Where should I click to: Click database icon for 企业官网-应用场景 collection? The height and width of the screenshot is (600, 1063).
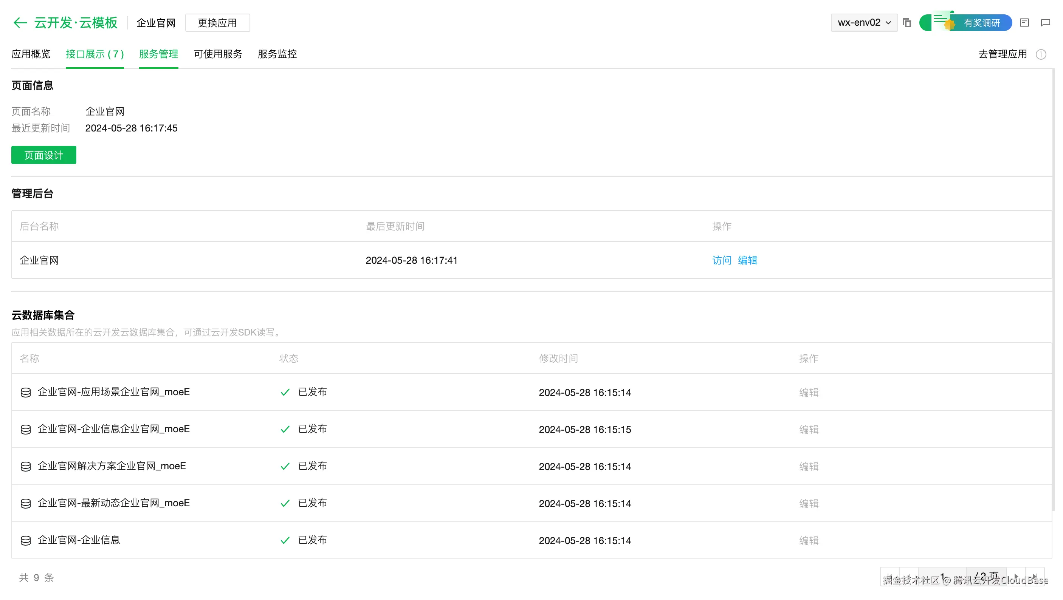pos(26,392)
